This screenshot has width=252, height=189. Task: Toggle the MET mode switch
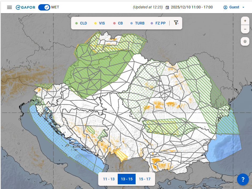(44, 7)
